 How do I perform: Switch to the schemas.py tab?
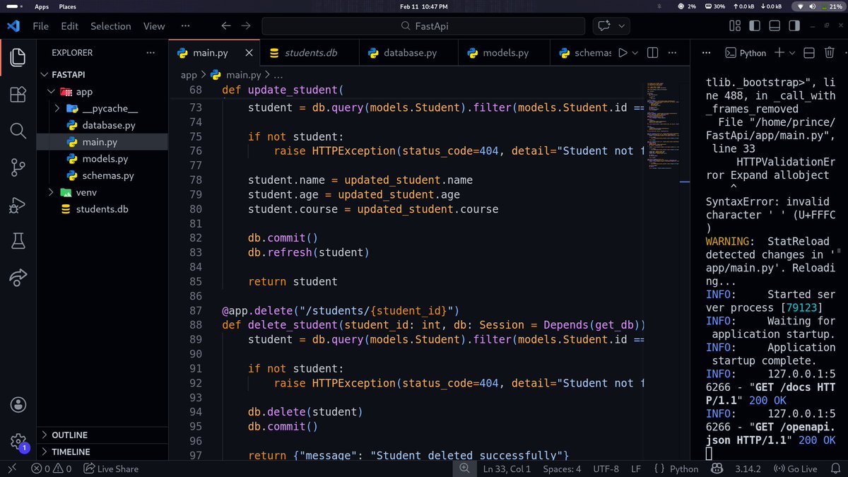pos(584,53)
